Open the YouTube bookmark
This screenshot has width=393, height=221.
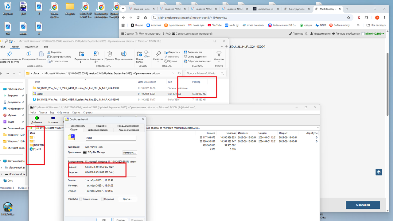pyautogui.click(x=214, y=25)
